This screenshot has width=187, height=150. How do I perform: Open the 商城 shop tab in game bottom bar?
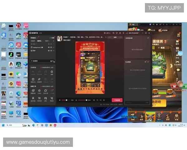[133, 117]
